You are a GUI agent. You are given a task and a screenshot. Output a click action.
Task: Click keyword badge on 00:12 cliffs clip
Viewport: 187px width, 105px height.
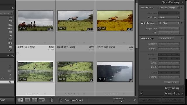pyautogui.click(x=131, y=80)
